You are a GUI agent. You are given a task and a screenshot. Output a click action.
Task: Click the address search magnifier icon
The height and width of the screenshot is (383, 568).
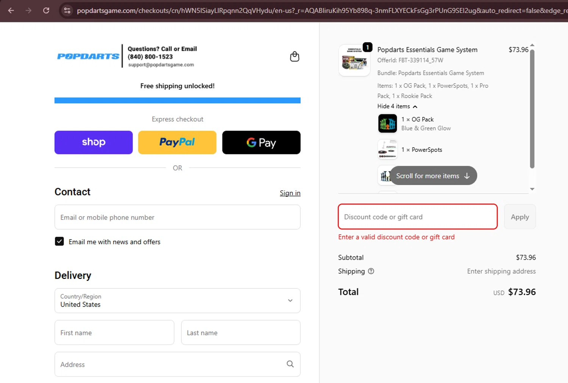290,364
